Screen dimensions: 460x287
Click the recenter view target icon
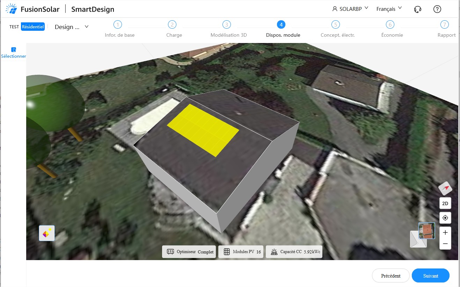click(x=445, y=218)
